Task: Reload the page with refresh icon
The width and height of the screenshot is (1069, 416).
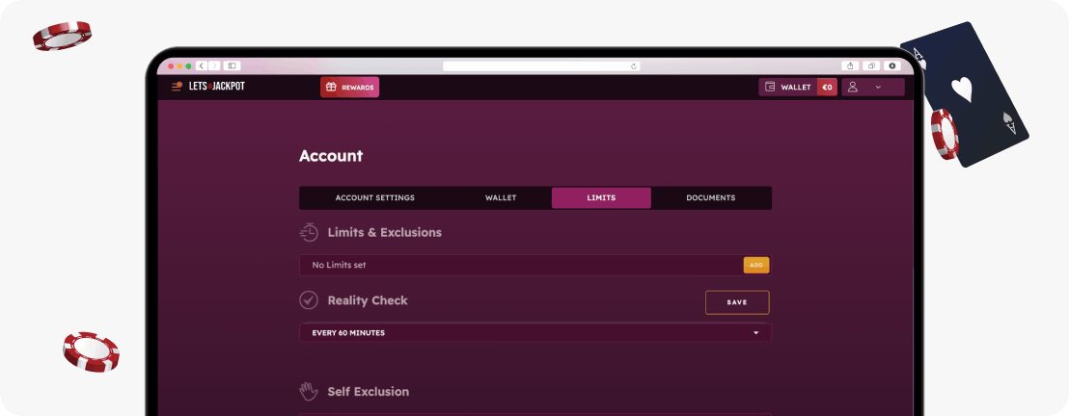Action: click(x=634, y=66)
